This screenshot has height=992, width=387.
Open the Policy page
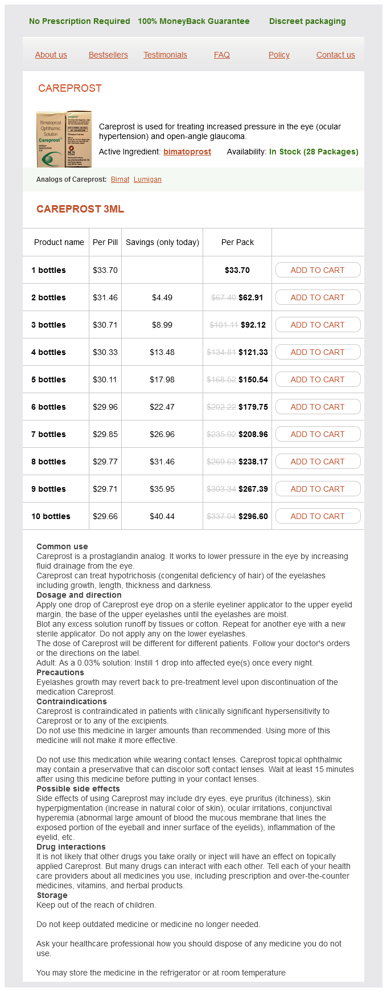[x=279, y=55]
